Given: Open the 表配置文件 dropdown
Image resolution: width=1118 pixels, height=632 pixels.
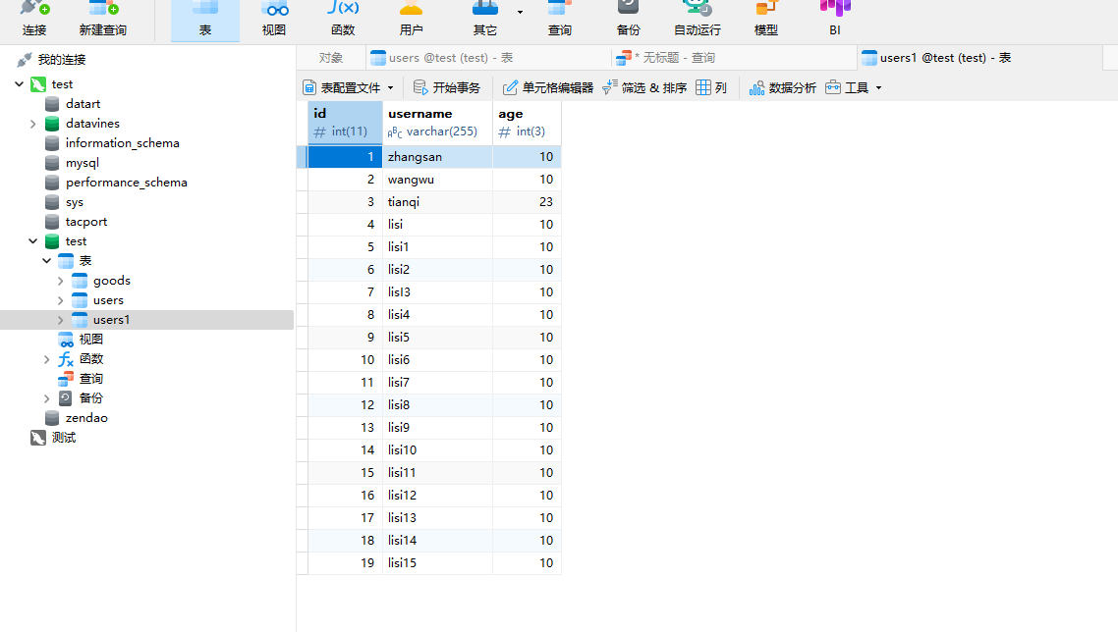Looking at the screenshot, I should [x=348, y=88].
